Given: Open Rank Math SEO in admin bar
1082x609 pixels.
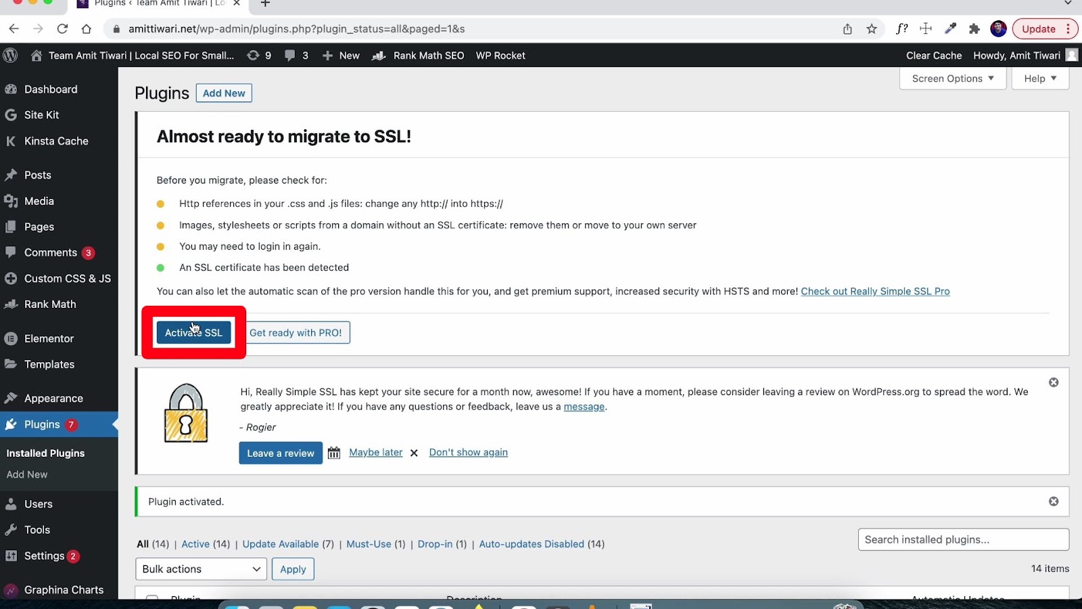Looking at the screenshot, I should (418, 55).
